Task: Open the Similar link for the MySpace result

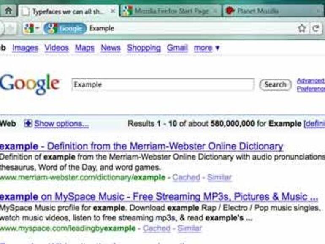Action: (x=190, y=228)
